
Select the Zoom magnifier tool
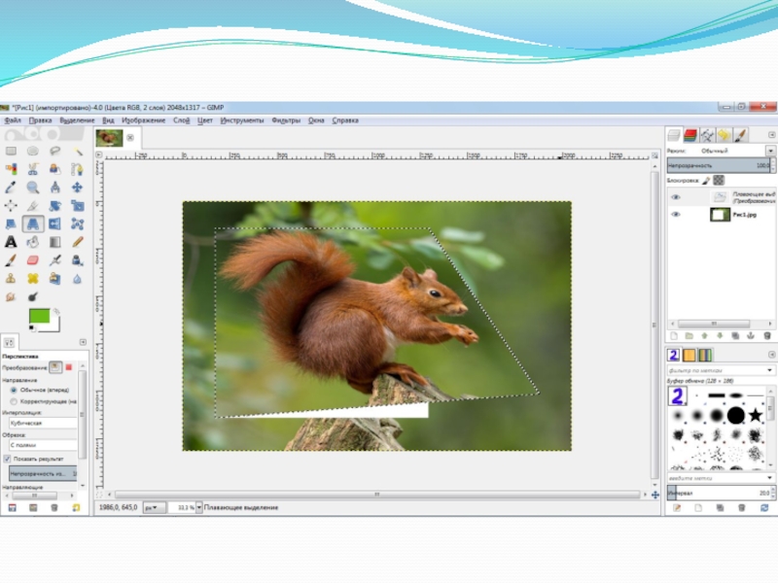pos(33,188)
